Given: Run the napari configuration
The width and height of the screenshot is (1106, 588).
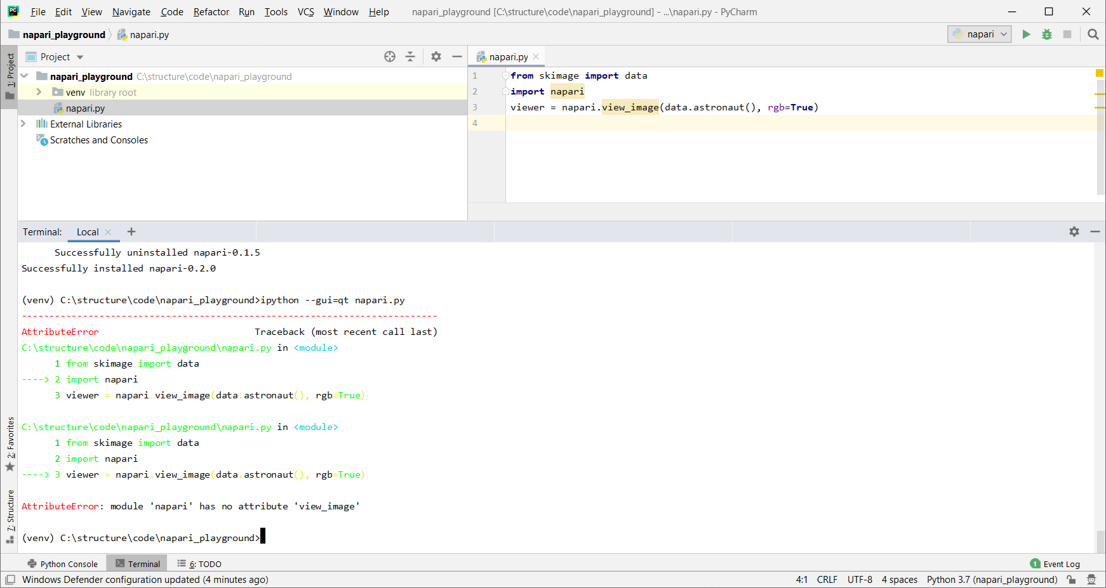Looking at the screenshot, I should (x=1026, y=34).
